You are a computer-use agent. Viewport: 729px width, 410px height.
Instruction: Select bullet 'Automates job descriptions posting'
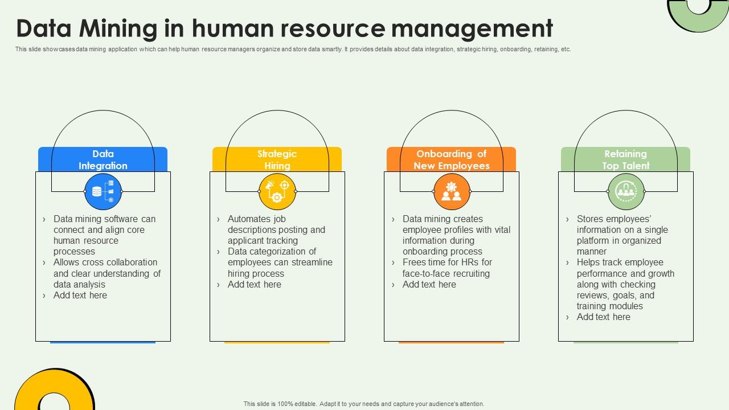pyautogui.click(x=276, y=229)
